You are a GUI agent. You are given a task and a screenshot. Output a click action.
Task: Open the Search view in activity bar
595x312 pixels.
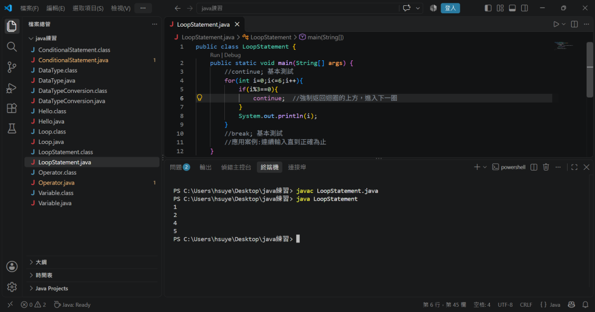coord(12,46)
